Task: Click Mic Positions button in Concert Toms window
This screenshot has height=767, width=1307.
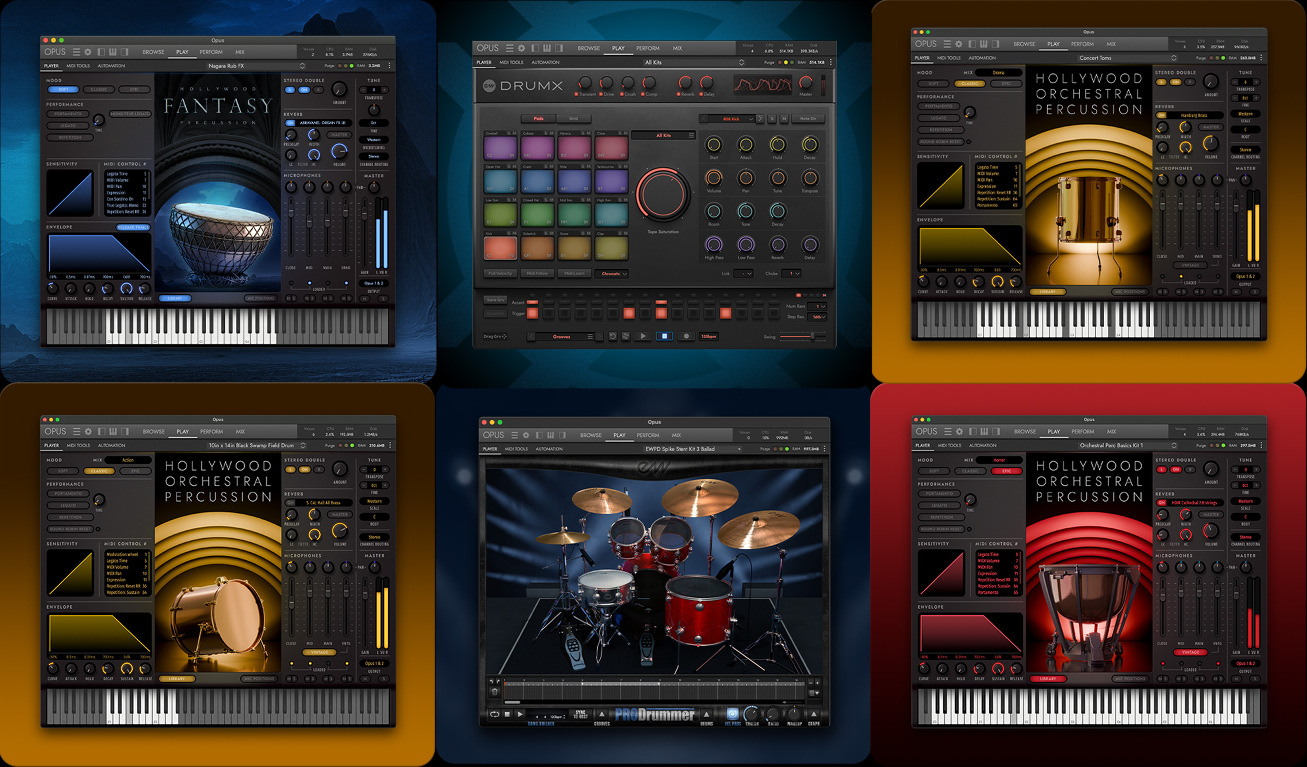Action: [x=1130, y=292]
